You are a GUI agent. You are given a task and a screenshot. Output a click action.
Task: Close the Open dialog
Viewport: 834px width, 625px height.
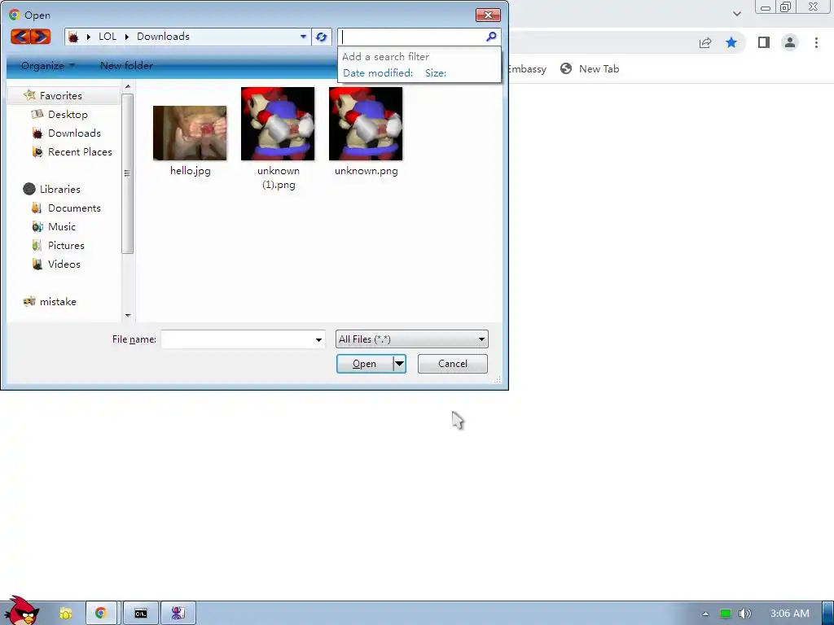pyautogui.click(x=488, y=15)
